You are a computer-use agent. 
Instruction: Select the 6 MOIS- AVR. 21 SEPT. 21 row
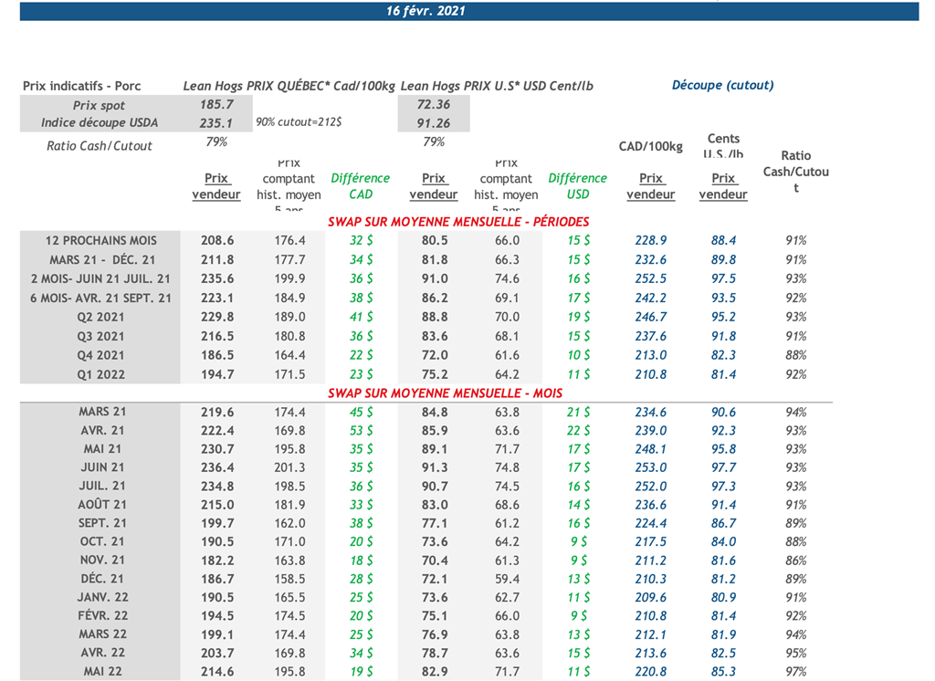coord(100,298)
